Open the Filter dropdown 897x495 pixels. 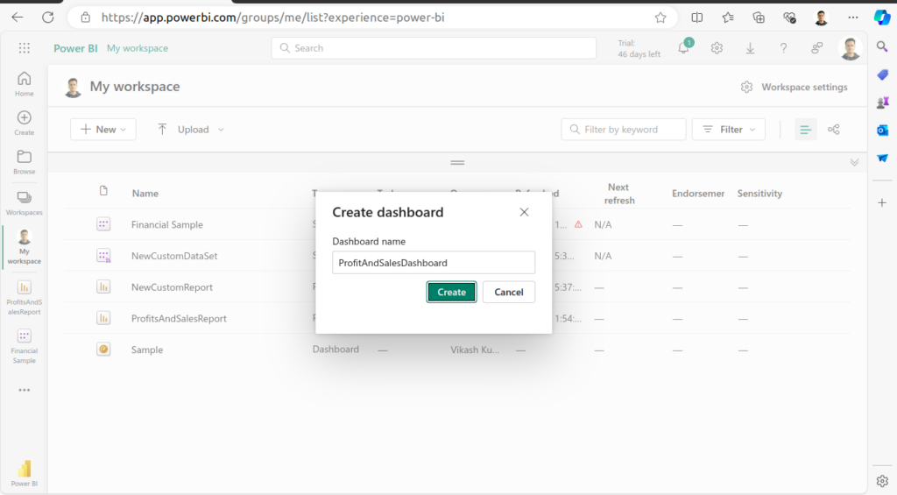coord(729,130)
